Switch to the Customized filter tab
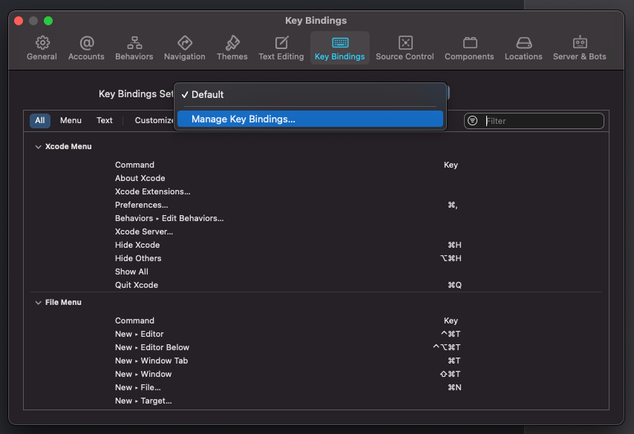Image resolution: width=634 pixels, height=434 pixels. pos(154,120)
